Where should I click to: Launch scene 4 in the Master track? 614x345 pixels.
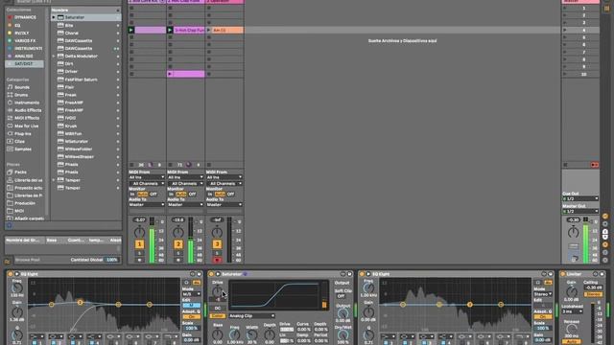565,30
